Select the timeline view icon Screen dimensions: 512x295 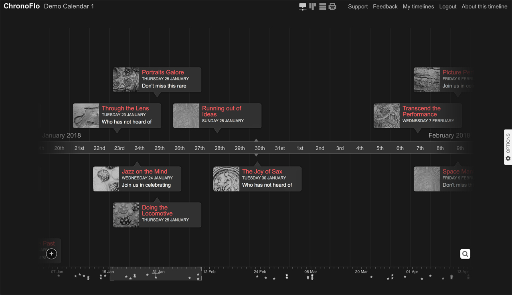(302, 6)
